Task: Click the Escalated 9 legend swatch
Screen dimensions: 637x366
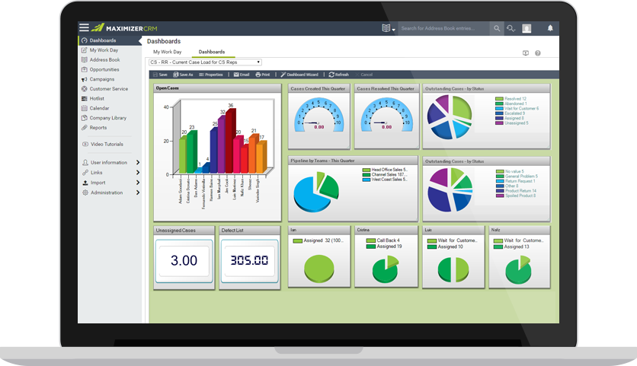Action: [x=499, y=113]
